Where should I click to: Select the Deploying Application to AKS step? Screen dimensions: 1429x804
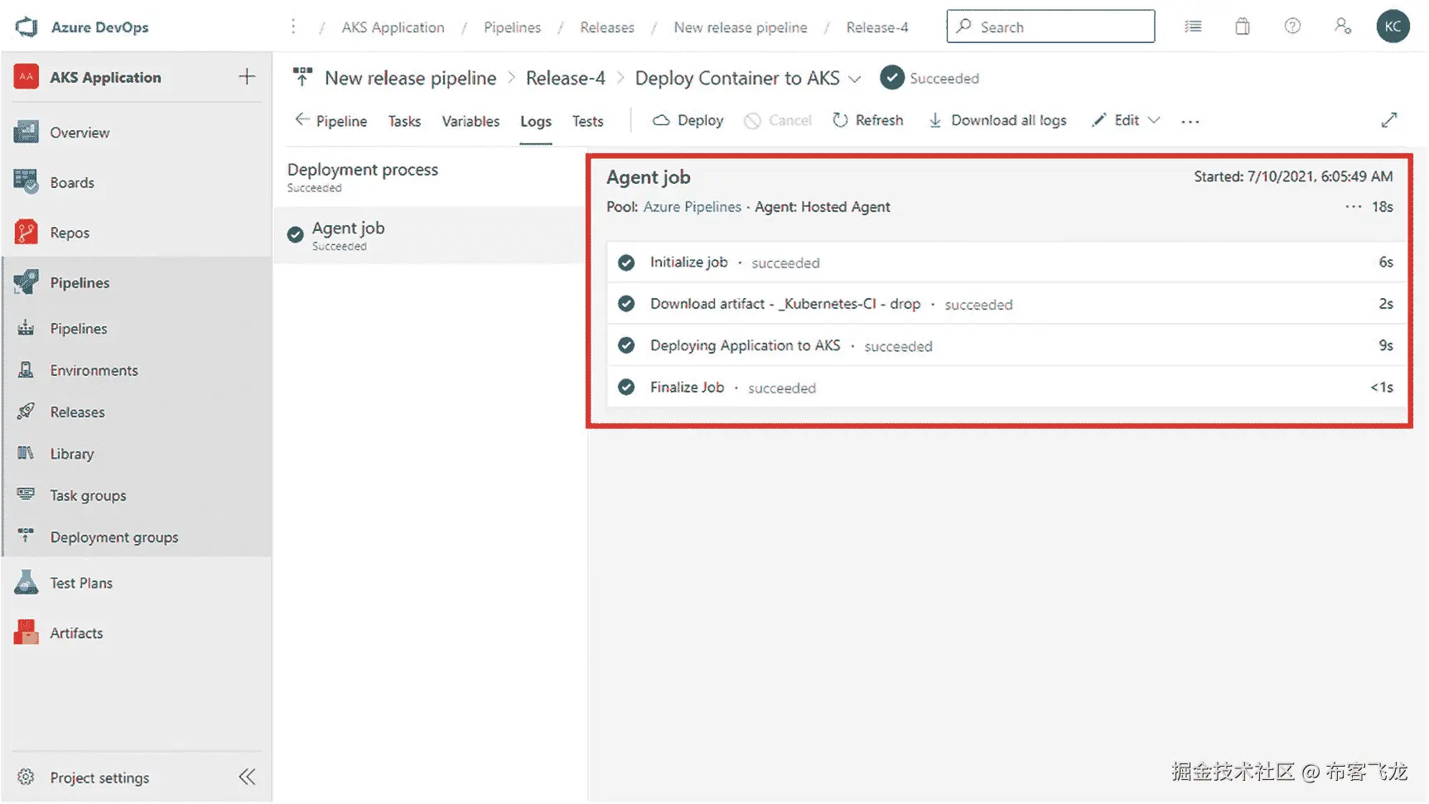pyautogui.click(x=745, y=345)
